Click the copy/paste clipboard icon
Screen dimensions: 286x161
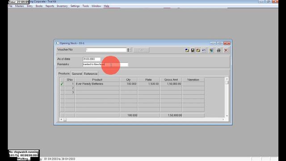[x=211, y=50]
